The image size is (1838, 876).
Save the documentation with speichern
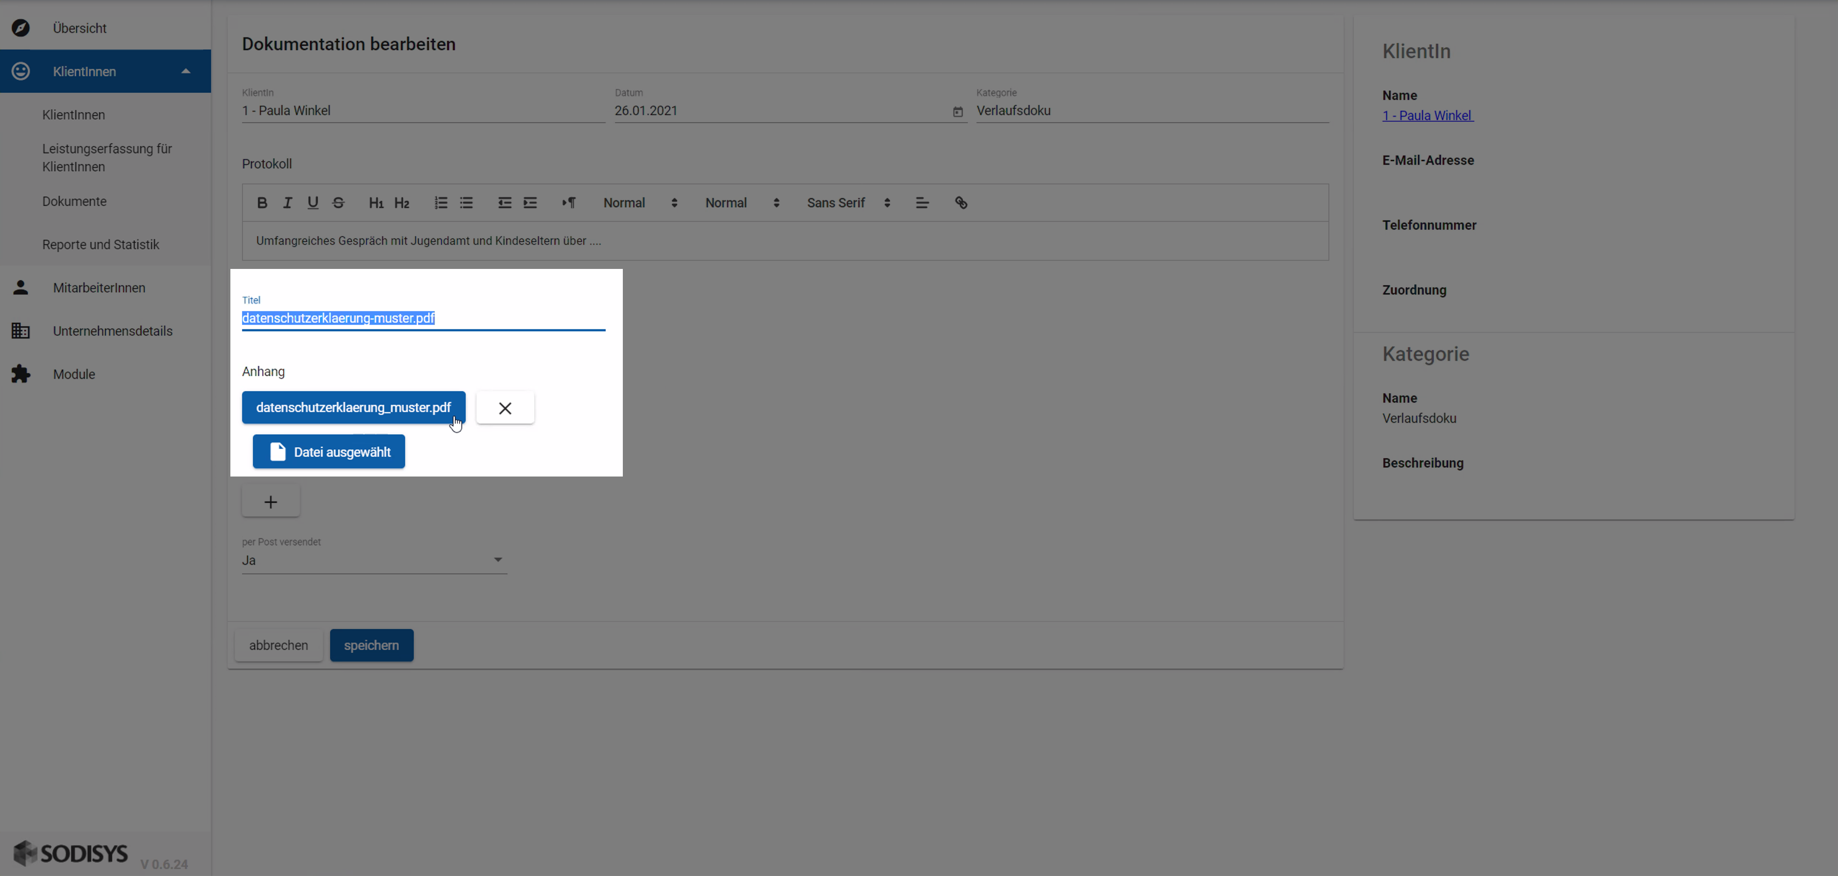tap(371, 645)
